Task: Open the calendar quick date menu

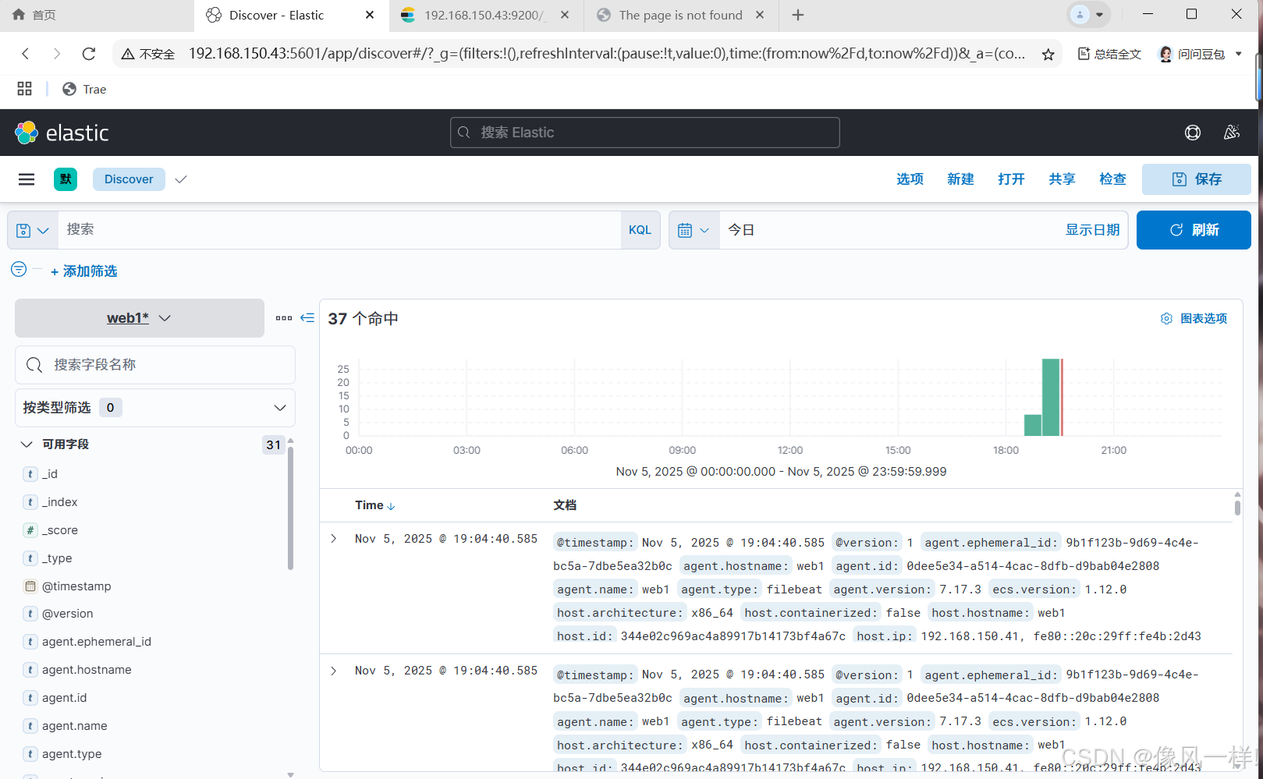Action: (x=694, y=230)
